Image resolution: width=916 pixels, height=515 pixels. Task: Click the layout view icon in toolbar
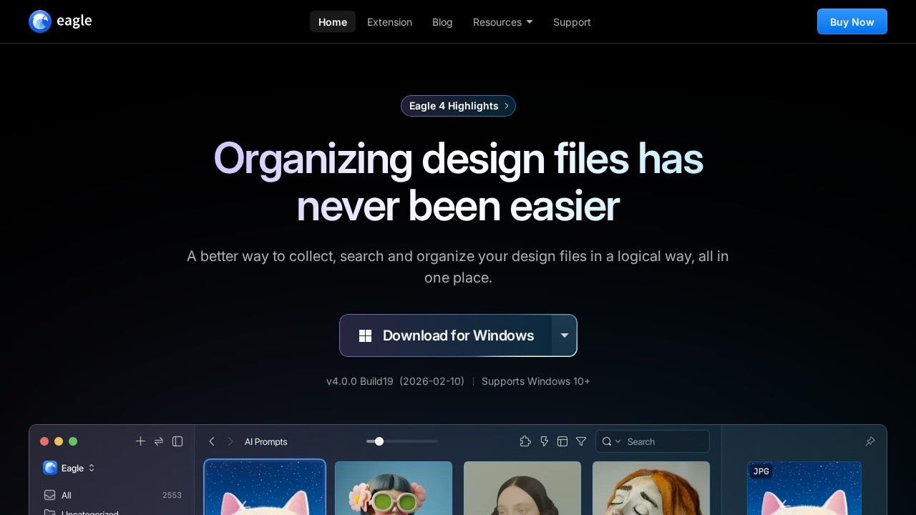pyautogui.click(x=562, y=441)
